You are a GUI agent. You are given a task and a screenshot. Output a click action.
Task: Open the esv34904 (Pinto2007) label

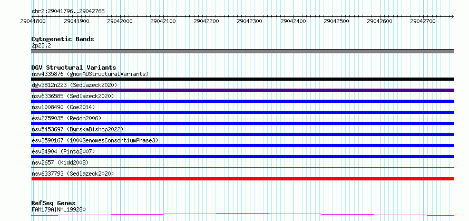[63, 151]
